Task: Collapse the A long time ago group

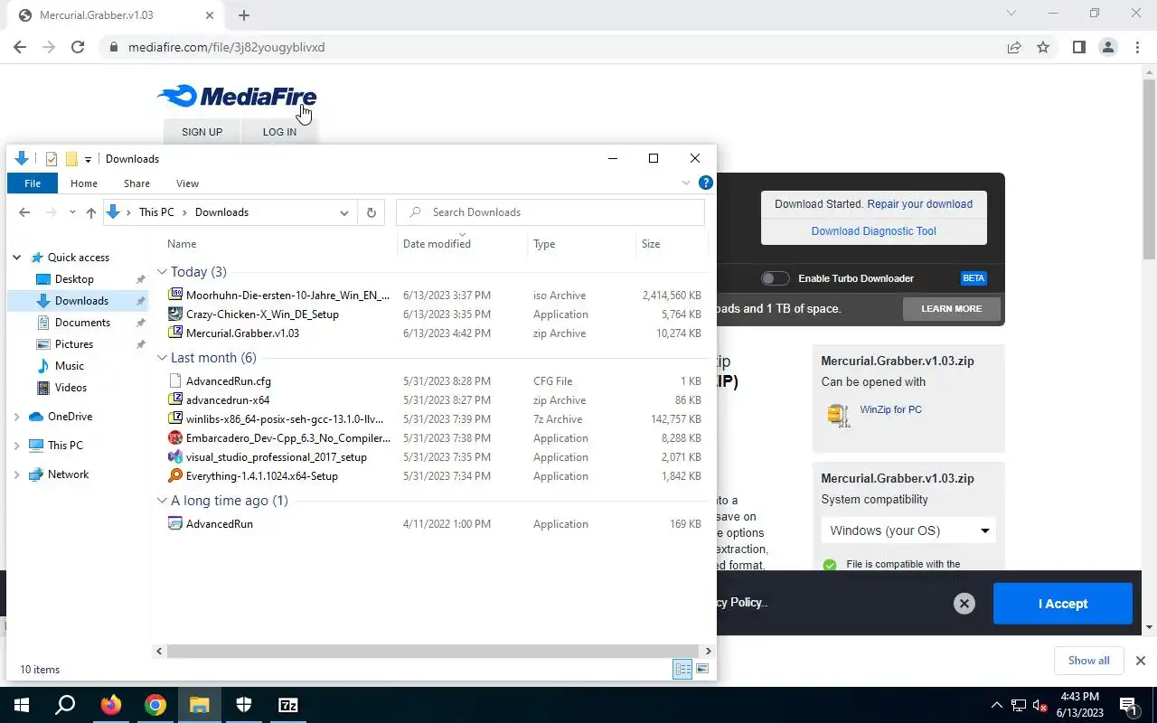Action: click(x=162, y=501)
